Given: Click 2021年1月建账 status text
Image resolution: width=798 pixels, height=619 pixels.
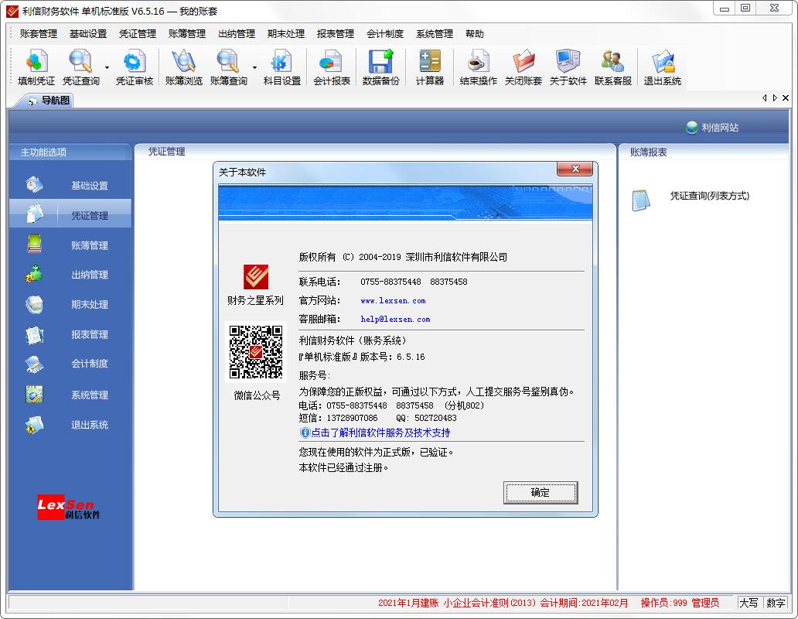Looking at the screenshot, I should (x=408, y=603).
